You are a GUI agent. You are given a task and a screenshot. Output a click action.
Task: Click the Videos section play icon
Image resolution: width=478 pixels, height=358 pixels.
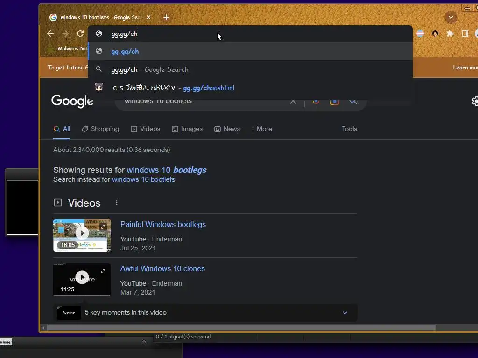click(57, 203)
